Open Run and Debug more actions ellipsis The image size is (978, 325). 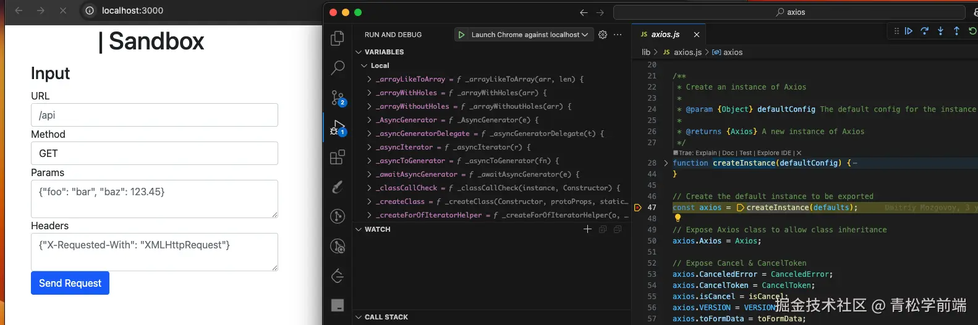point(618,35)
